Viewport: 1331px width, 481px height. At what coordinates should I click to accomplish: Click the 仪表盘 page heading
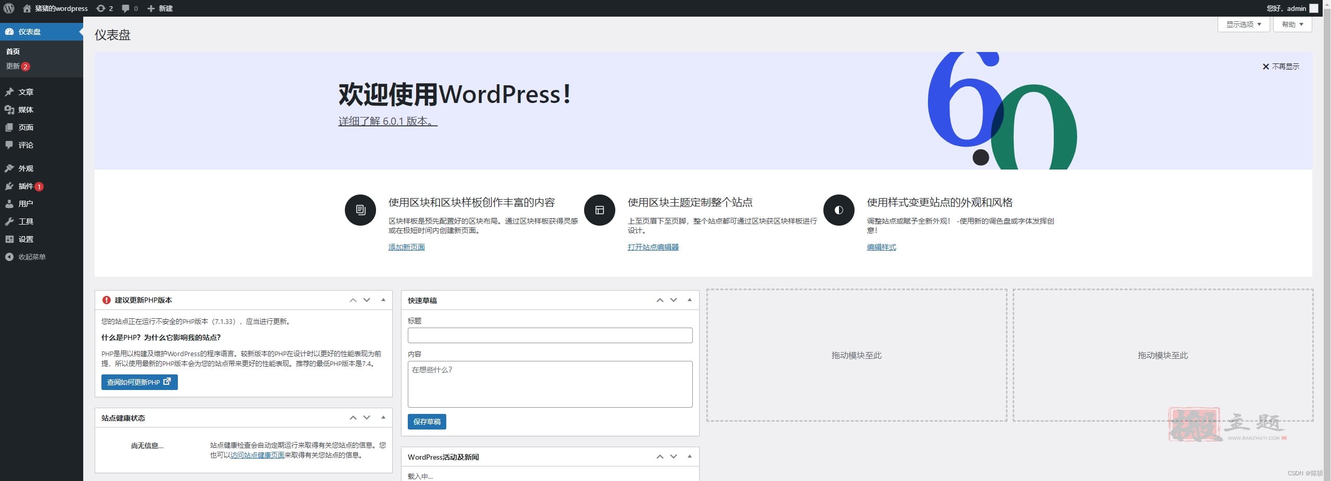click(x=112, y=35)
